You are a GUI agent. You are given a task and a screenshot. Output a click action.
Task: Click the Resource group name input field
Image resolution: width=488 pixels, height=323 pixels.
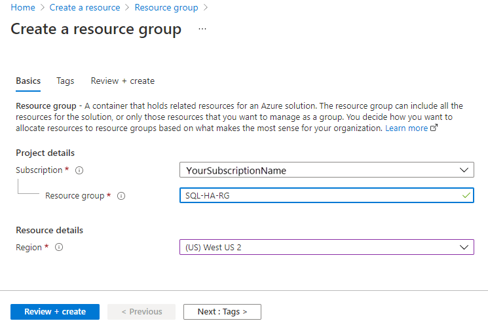pyautogui.click(x=320, y=196)
